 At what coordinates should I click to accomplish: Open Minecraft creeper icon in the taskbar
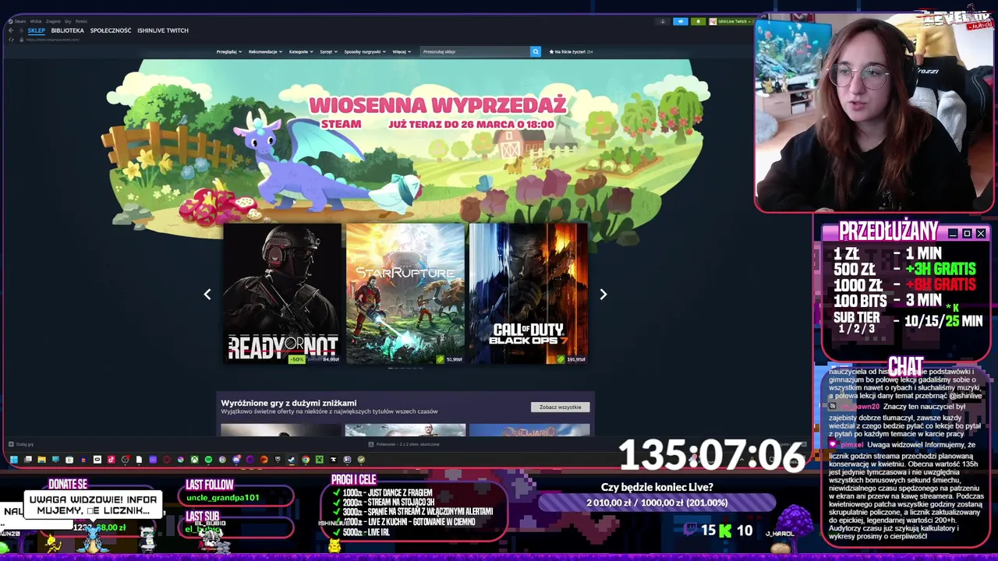(320, 460)
